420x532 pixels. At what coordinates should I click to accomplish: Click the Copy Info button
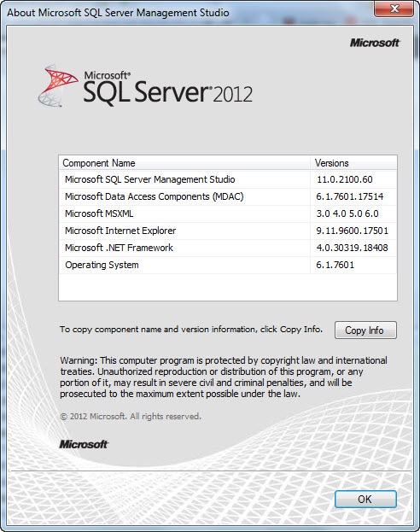(x=365, y=330)
